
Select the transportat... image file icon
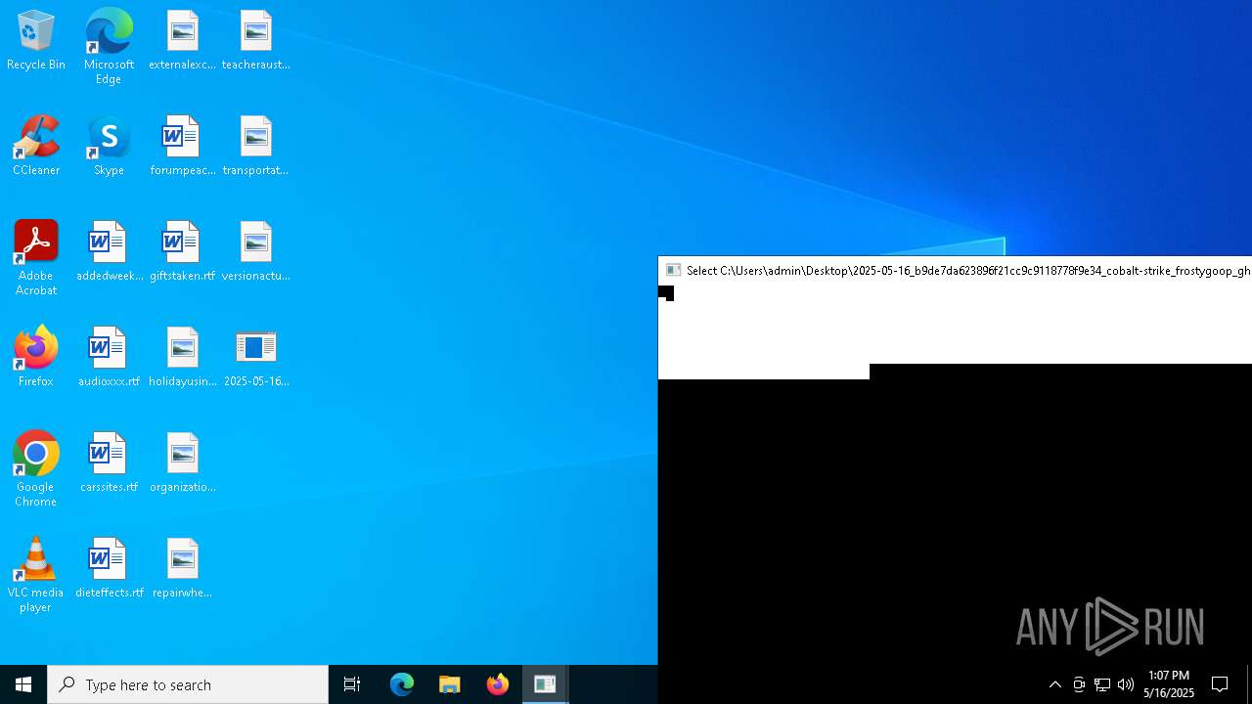pos(255,147)
